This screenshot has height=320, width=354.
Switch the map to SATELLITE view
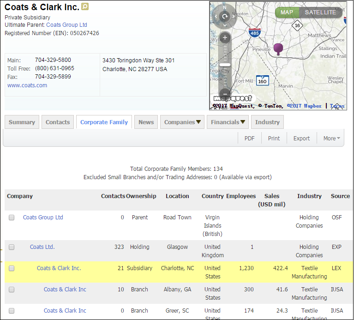[x=320, y=12]
